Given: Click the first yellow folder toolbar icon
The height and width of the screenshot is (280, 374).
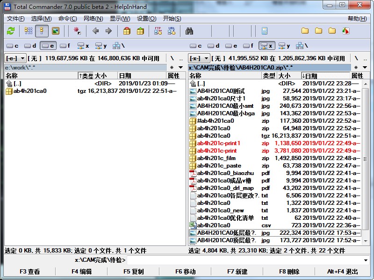Looking at the screenshot, I should click(x=305, y=31).
